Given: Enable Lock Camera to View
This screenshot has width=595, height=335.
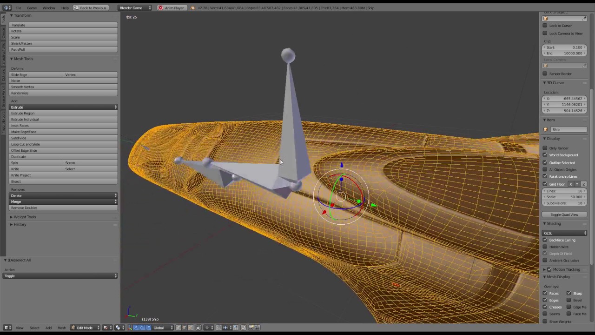Looking at the screenshot, I should tap(545, 33).
